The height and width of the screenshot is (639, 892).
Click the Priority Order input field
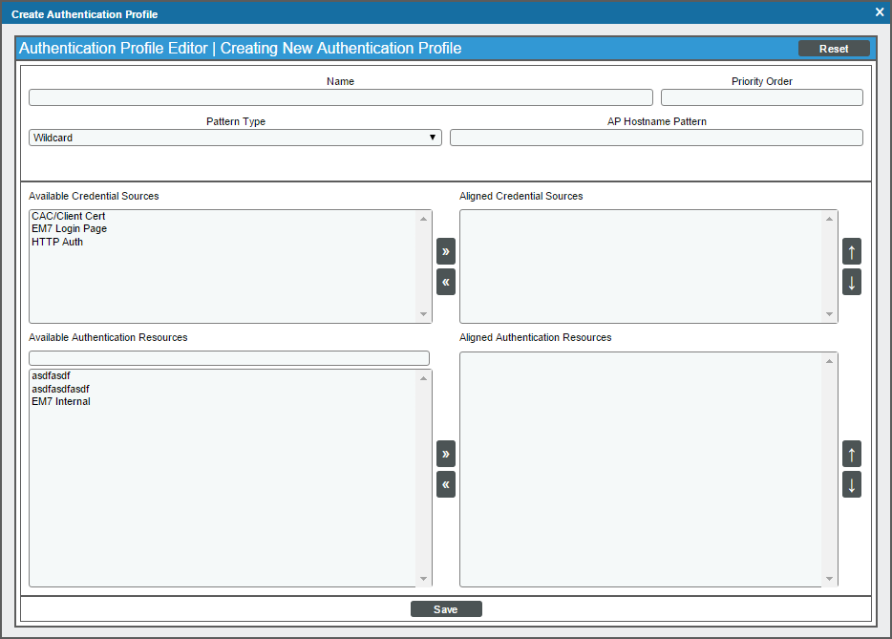click(x=761, y=96)
